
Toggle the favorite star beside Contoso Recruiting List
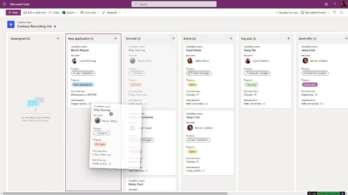tap(55, 26)
